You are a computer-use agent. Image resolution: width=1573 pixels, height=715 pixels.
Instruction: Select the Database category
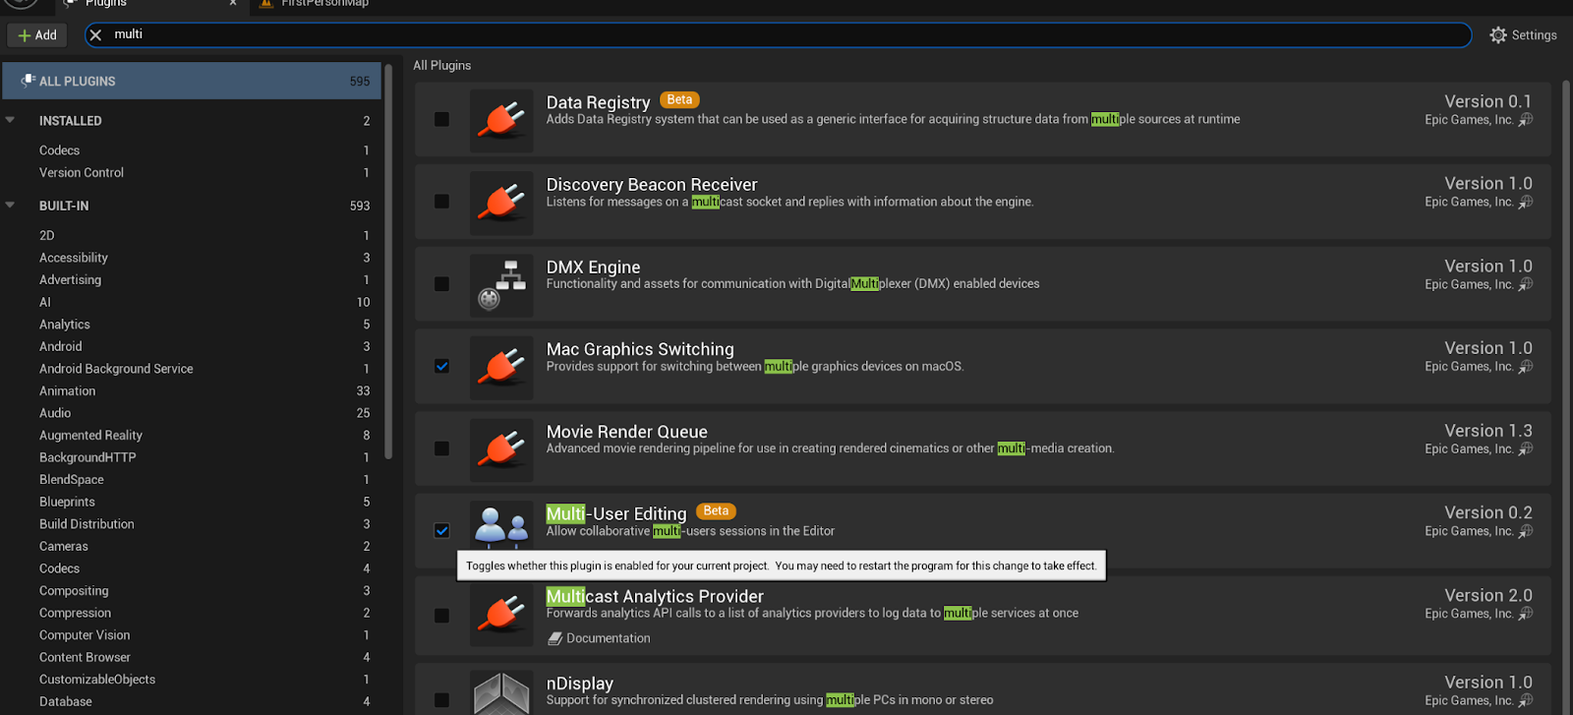192,701
